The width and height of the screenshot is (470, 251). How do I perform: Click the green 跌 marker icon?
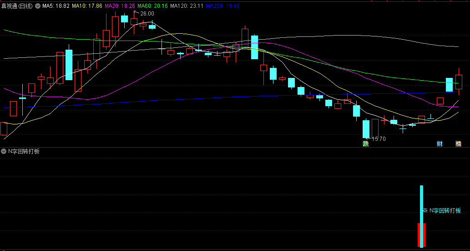pyautogui.click(x=366, y=143)
